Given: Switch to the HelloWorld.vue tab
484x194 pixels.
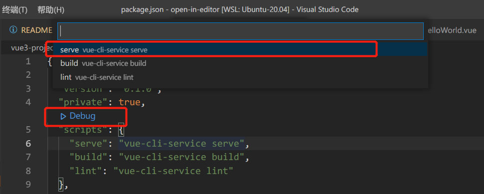Looking at the screenshot, I should [x=453, y=30].
